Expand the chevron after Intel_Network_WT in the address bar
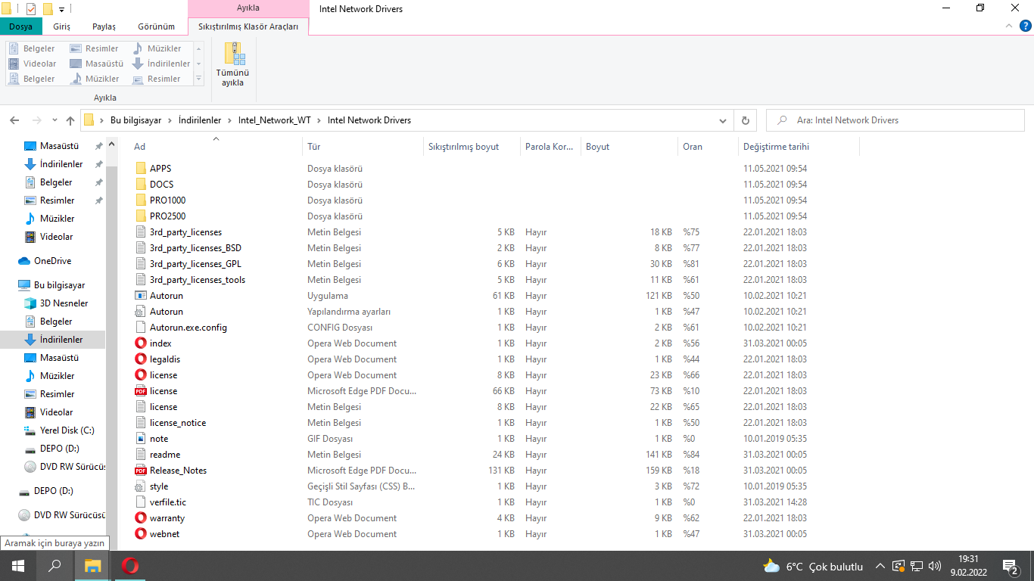 [319, 120]
